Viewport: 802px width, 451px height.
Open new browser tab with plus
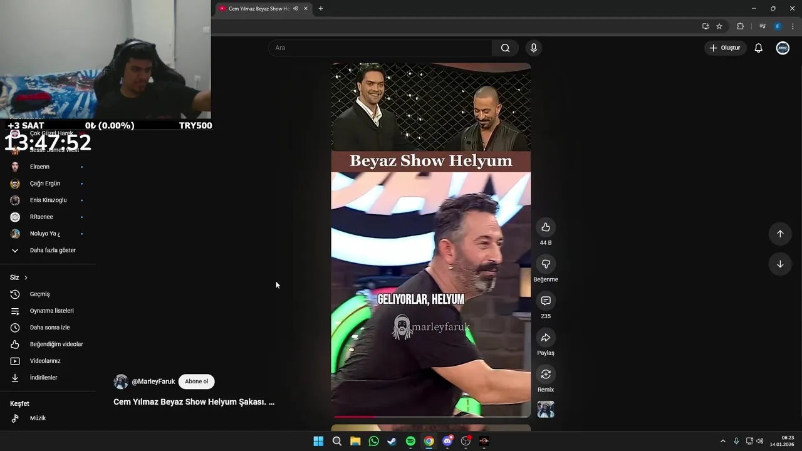pos(321,9)
